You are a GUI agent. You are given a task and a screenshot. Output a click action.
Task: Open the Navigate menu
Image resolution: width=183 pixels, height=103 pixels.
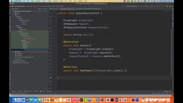tap(38, 1)
